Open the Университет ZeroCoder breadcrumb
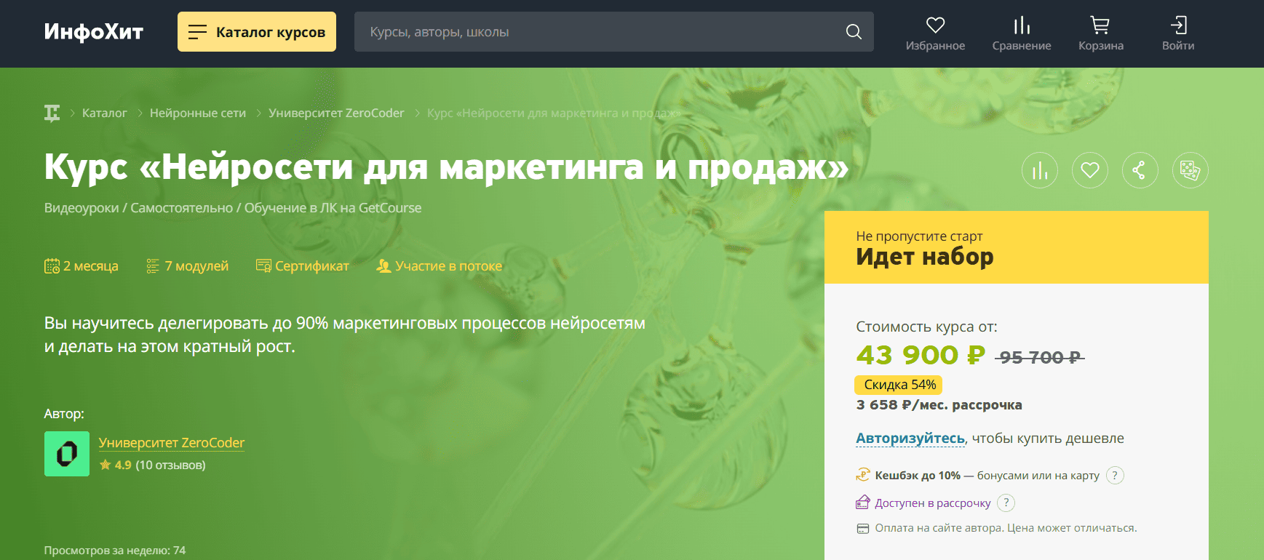 336,113
